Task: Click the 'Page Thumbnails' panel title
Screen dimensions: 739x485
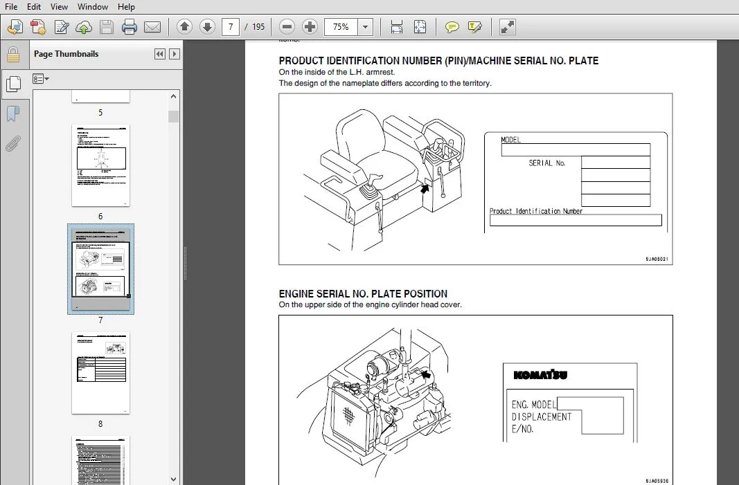Action: click(x=66, y=54)
